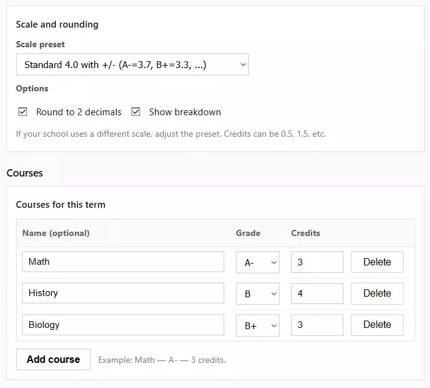
Task: Open the grade dropdown for History
Action: (x=257, y=294)
